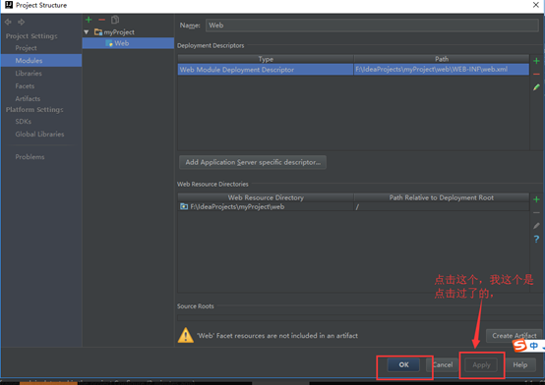Remove the web resource directory entry
Image resolution: width=545 pixels, height=385 pixels.
coord(536,213)
